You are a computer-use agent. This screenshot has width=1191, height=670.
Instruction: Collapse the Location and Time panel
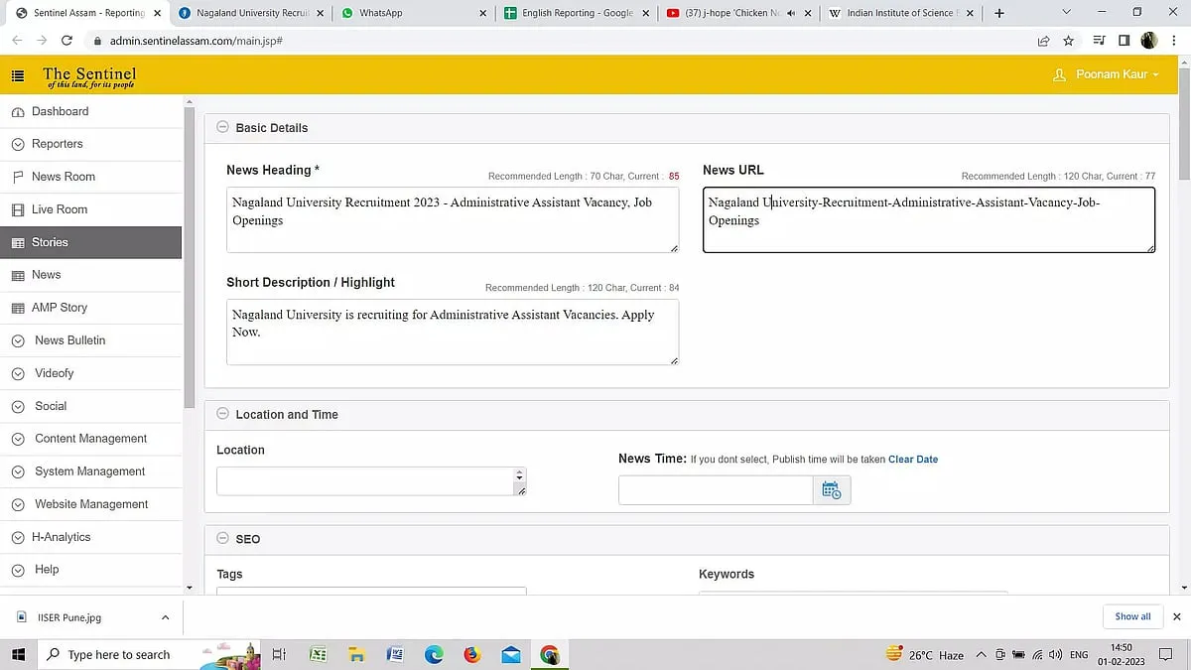point(222,414)
